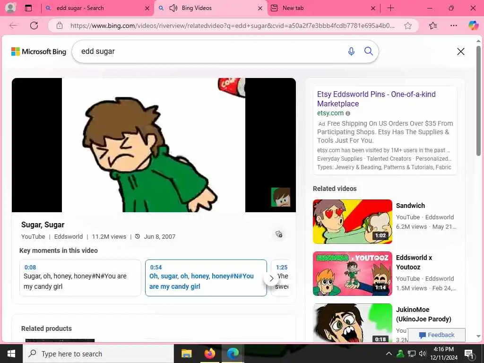Viewport: 484px width, 363px height.
Task: Open the network status tray icon
Action: [412, 354]
